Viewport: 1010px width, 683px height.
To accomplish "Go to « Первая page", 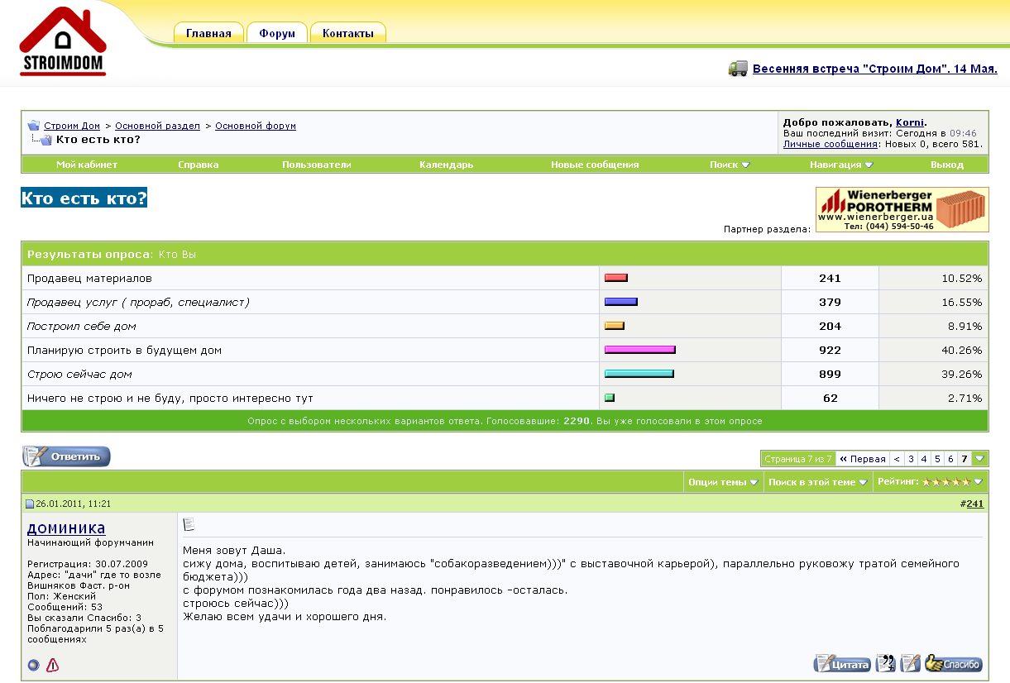I will tap(862, 459).
